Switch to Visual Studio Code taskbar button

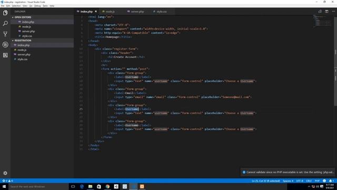click(133, 186)
